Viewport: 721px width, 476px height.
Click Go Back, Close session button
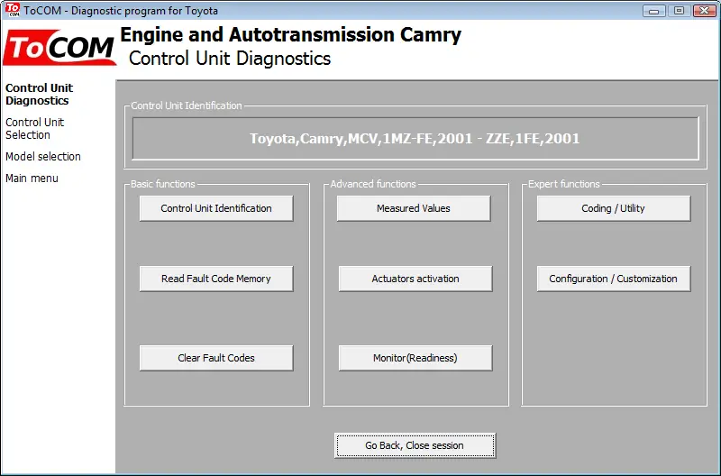[415, 445]
